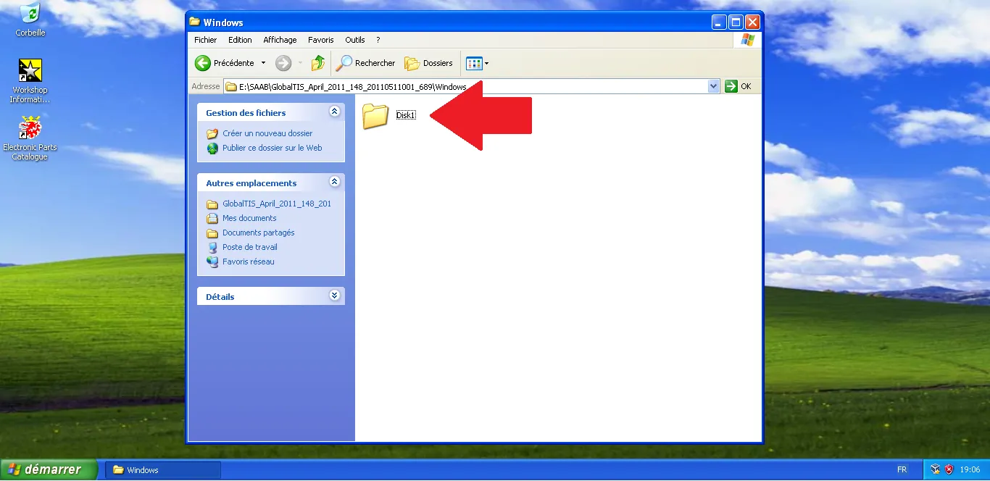Open the Affichage menu

(280, 40)
